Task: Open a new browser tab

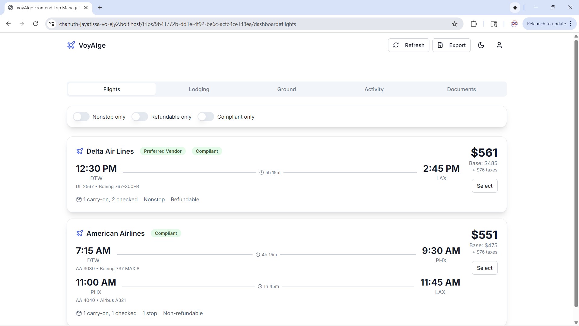Action: (x=100, y=8)
